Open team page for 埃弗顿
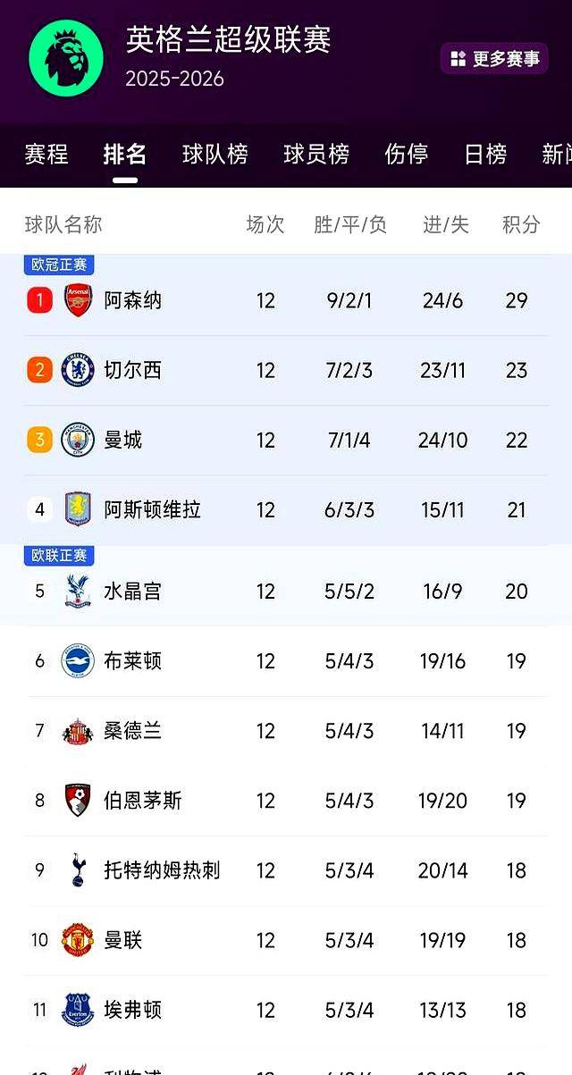The height and width of the screenshot is (1075, 572). [x=133, y=1010]
